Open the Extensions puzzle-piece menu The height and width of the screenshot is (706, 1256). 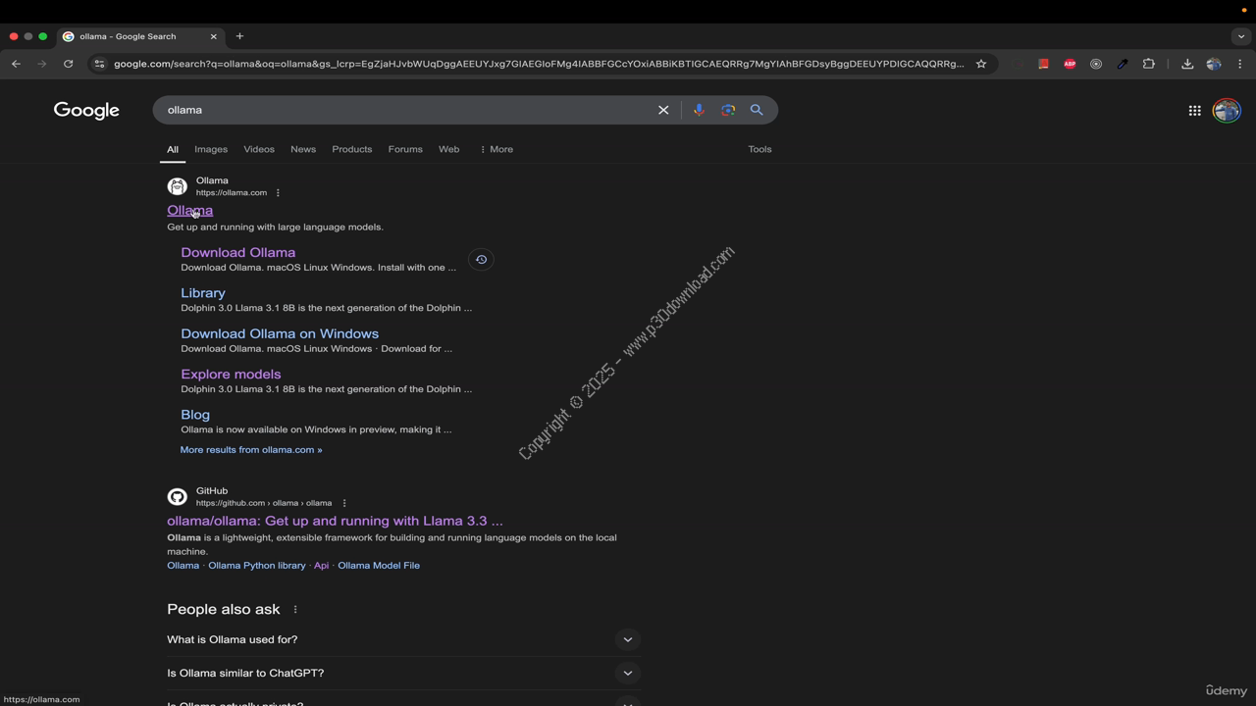1149,64
